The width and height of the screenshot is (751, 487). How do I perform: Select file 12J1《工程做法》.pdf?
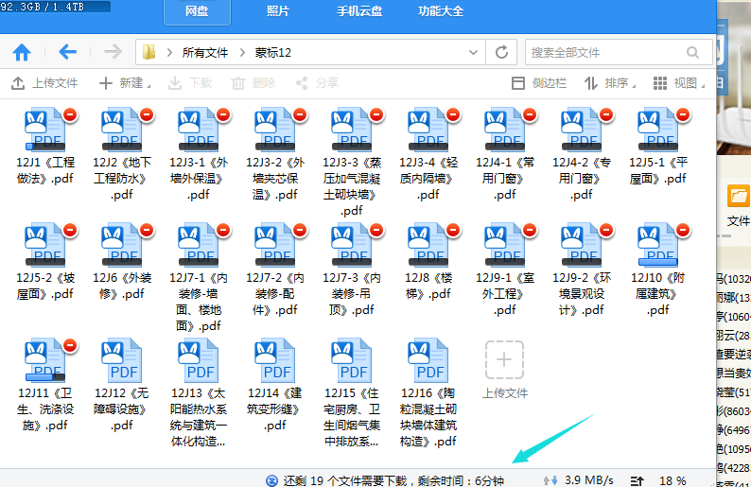click(45, 147)
